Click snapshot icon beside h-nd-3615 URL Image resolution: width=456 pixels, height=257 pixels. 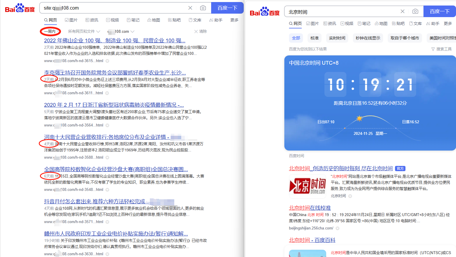(107, 61)
